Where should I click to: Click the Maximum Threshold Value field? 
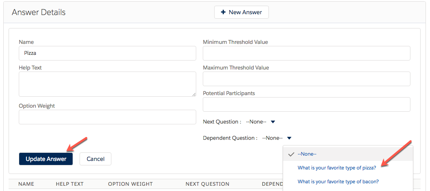click(x=306, y=79)
